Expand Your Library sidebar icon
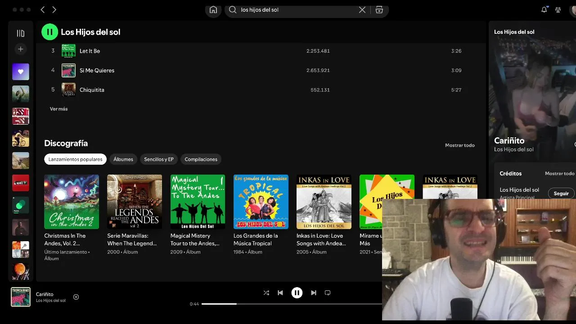 tap(20, 33)
